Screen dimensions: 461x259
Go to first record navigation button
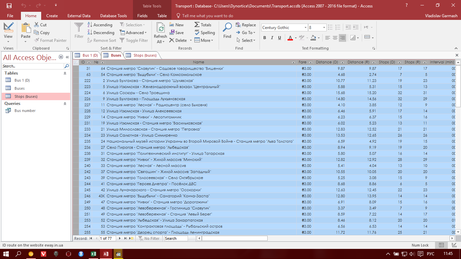[91, 238]
